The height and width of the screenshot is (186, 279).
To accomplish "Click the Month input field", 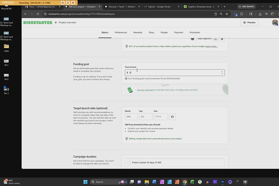I will pos(131,117).
